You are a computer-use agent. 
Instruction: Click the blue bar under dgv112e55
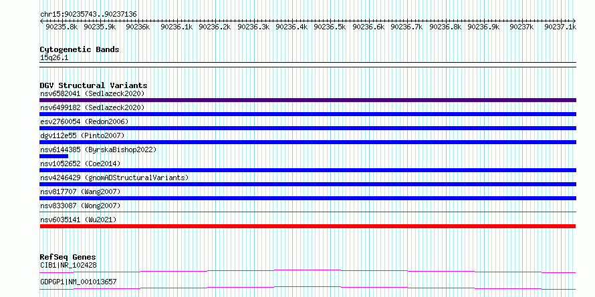[308, 142]
